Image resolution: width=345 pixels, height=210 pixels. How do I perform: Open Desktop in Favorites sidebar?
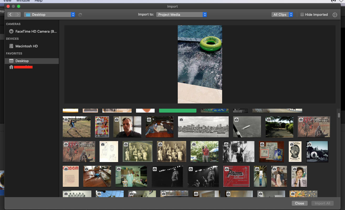tap(22, 61)
